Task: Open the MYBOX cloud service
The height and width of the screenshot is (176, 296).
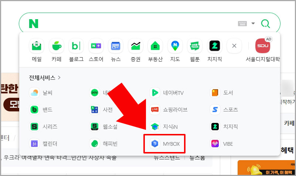Action: click(x=164, y=144)
